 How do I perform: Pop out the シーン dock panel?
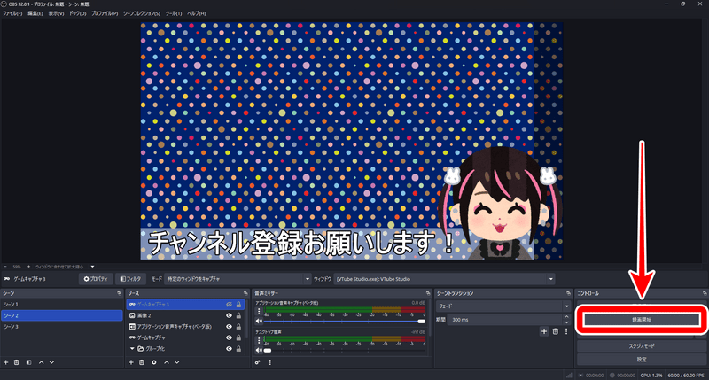(120, 294)
